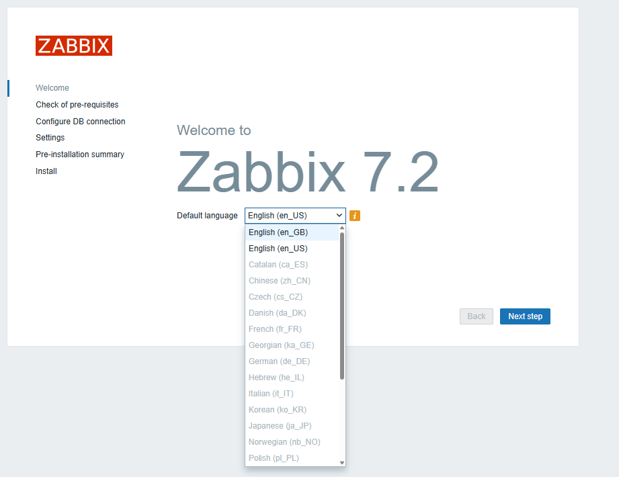The height and width of the screenshot is (477, 619).
Task: Click the Default language label
Action: tap(207, 216)
